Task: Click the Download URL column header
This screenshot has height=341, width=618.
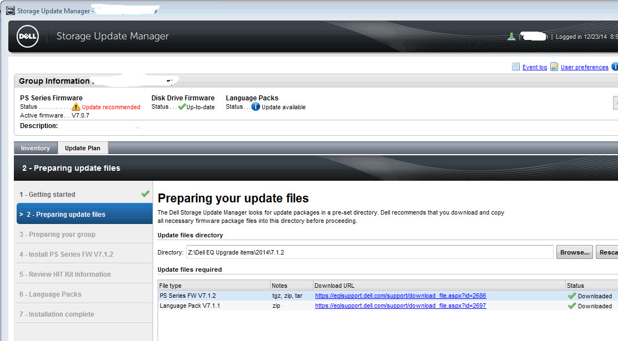Action: click(x=439, y=286)
